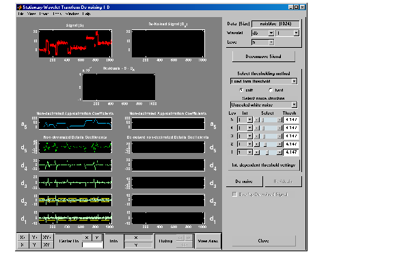Screen dimensions: 410x254
Task: Click the History forward arrow button
Action: tap(188, 238)
